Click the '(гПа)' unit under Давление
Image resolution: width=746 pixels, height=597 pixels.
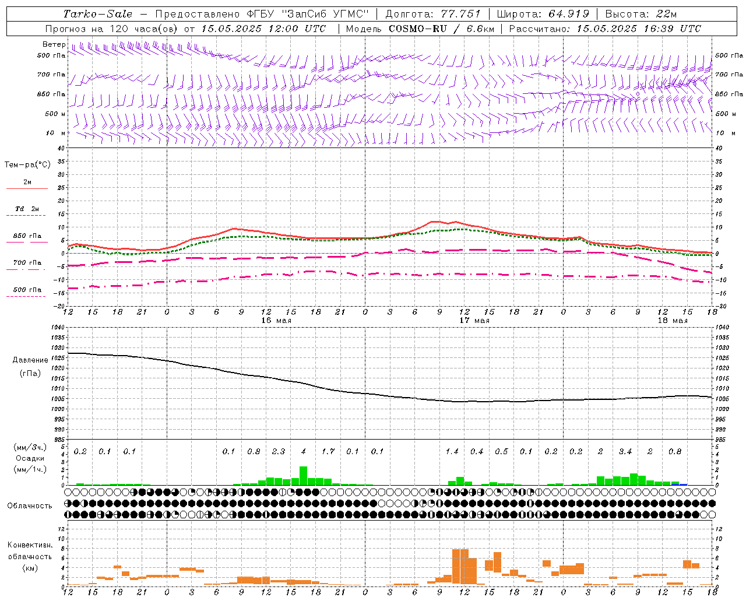click(29, 374)
